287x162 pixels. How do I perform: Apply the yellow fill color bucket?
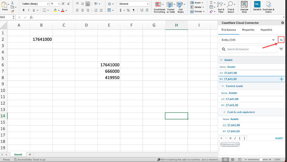click(55, 10)
